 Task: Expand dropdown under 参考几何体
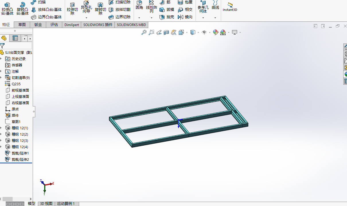pyautogui.click(x=203, y=18)
